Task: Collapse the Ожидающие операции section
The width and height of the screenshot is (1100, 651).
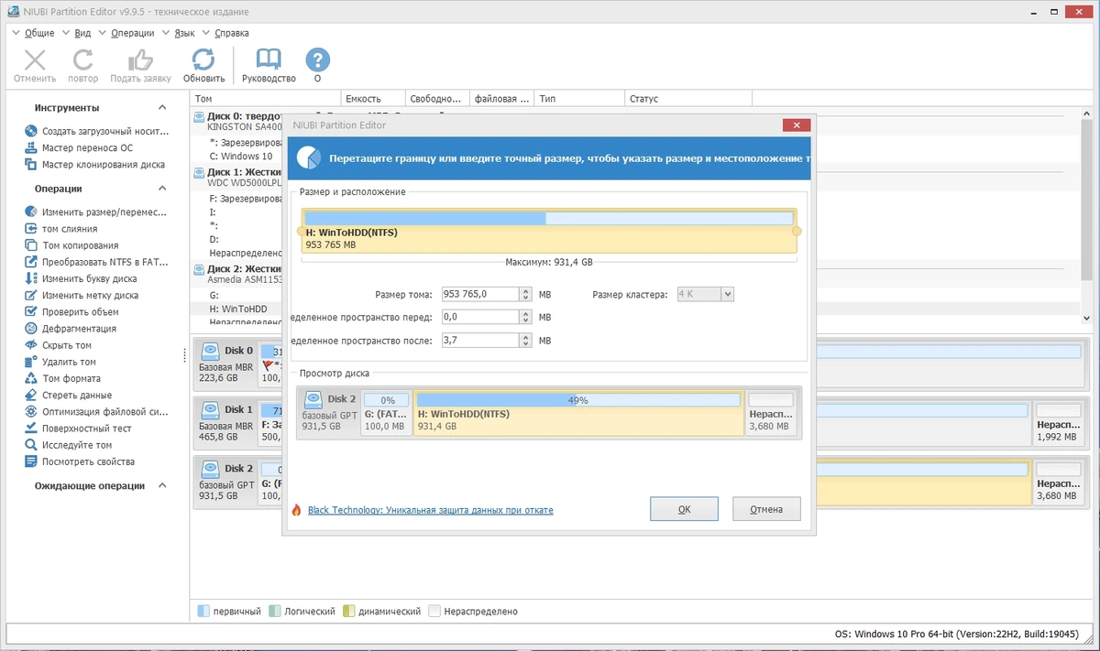Action: click(162, 486)
